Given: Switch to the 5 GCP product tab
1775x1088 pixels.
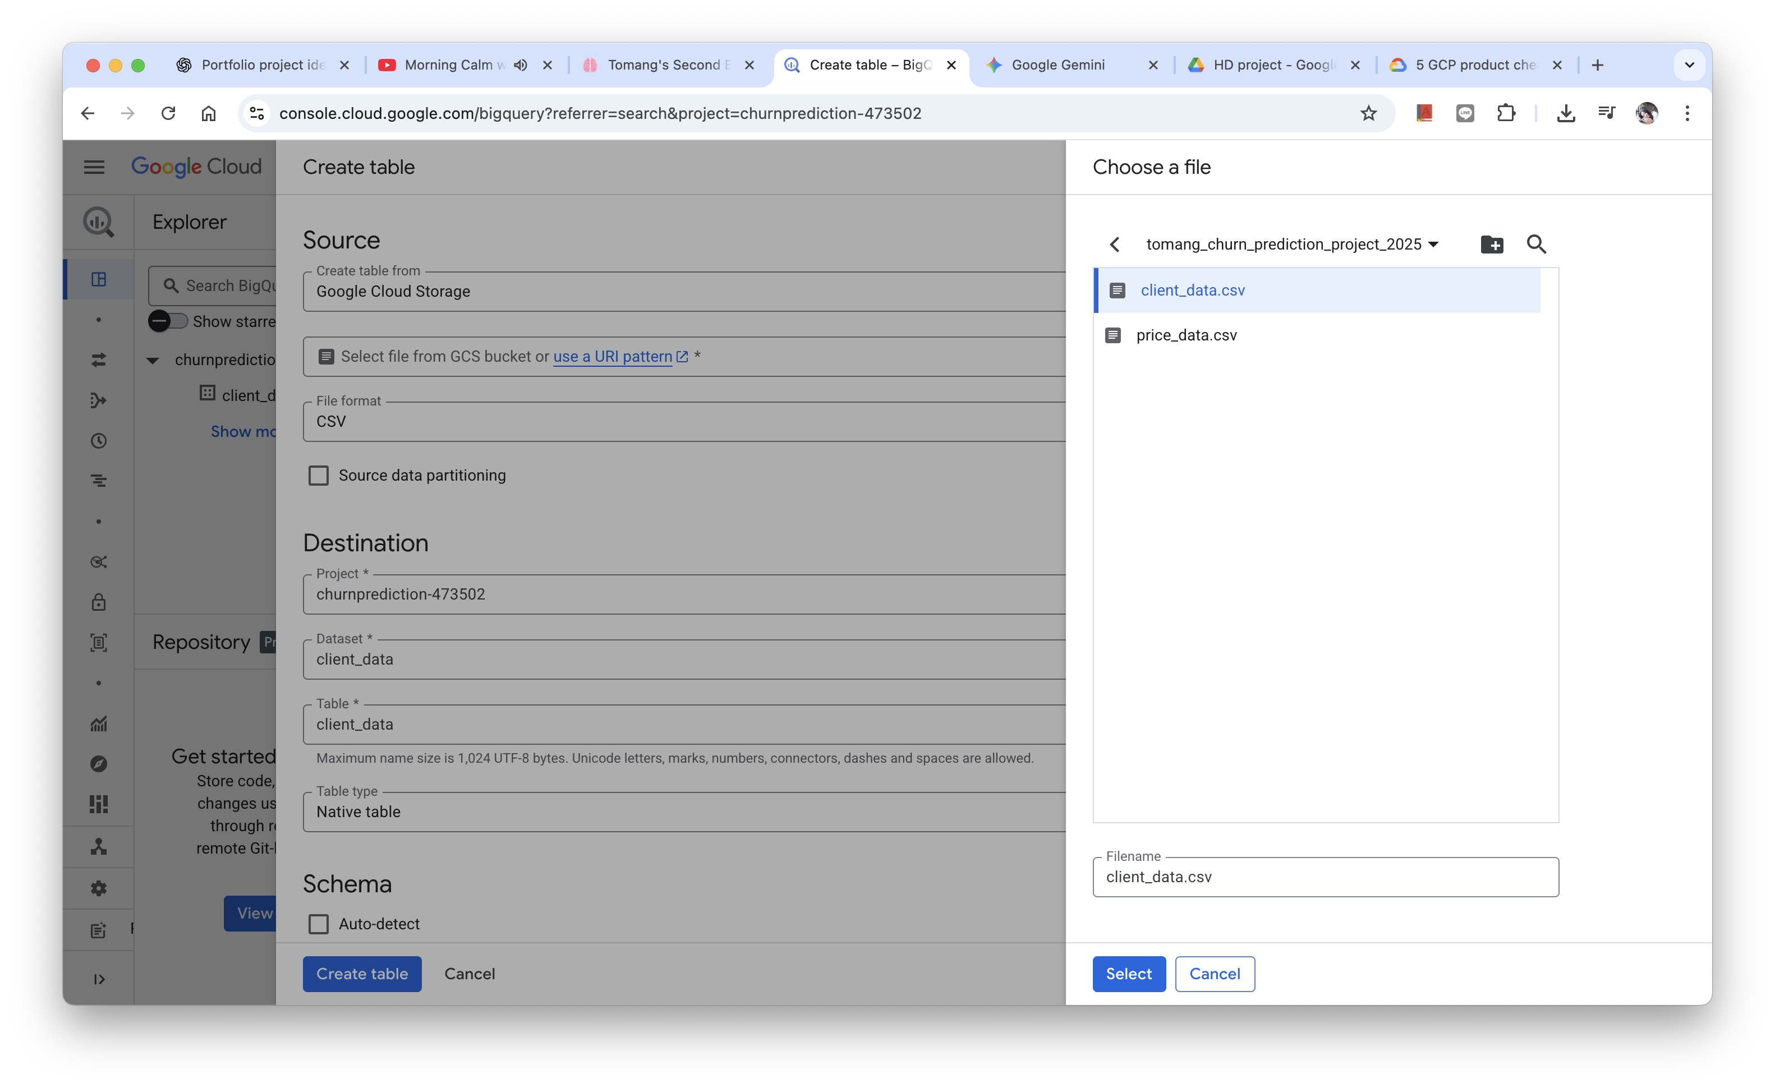Looking at the screenshot, I should [1475, 65].
